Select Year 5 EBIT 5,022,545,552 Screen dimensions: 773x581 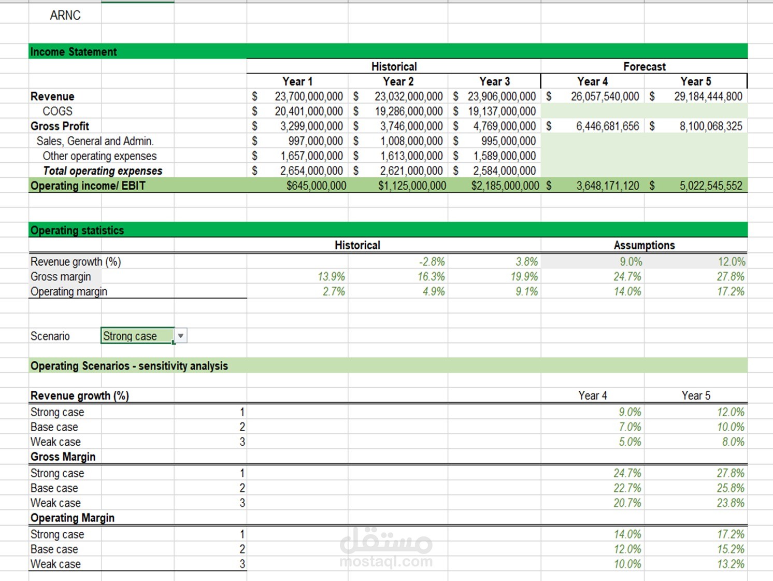[x=696, y=186]
